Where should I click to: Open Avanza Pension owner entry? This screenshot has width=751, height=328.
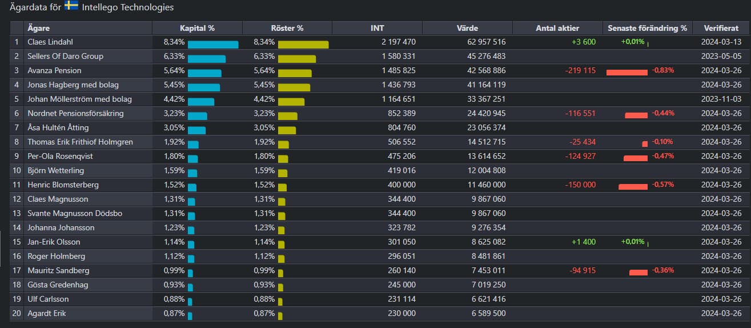(54, 71)
